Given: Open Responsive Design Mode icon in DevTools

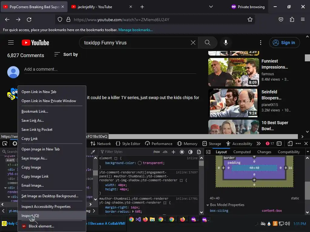Looking at the screenshot, I should click(290, 143).
